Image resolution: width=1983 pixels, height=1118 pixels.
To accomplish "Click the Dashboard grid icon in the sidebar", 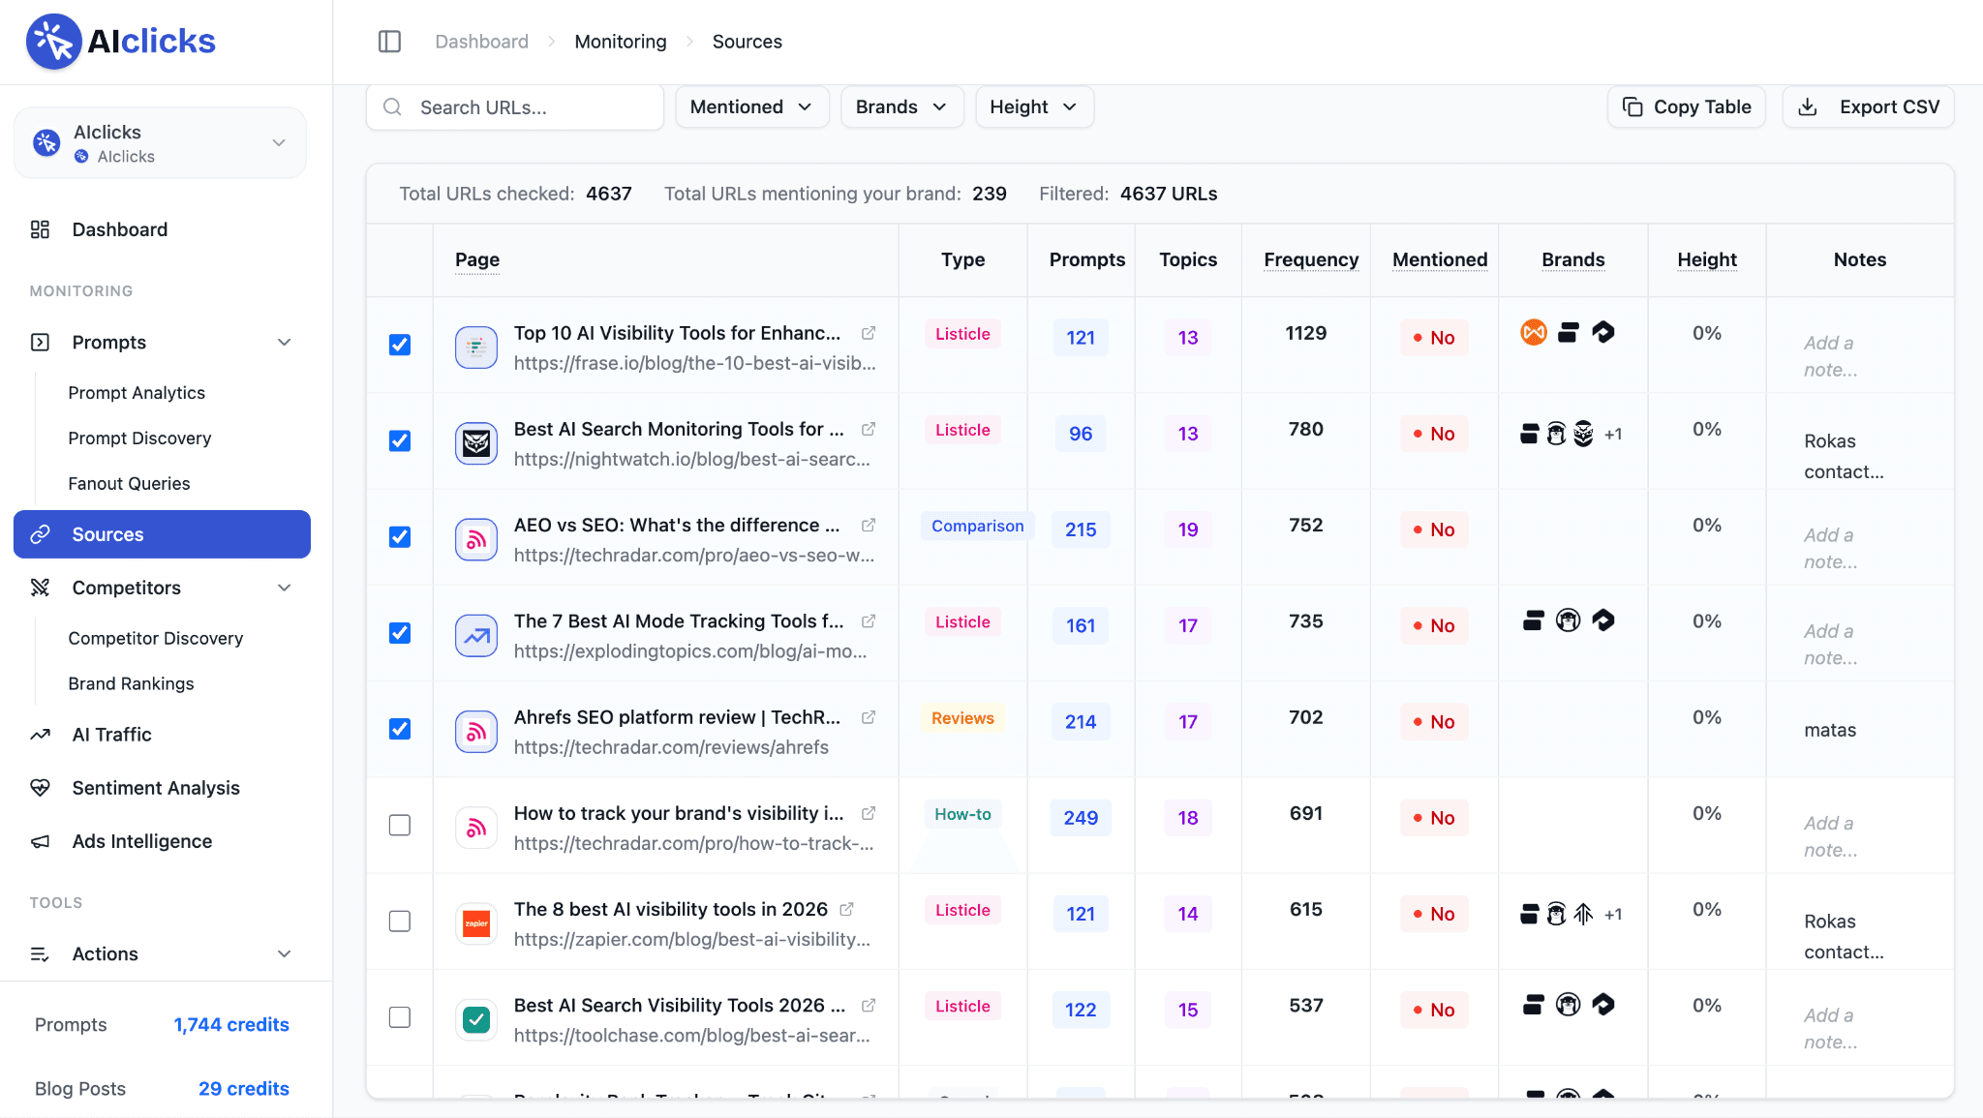I will point(40,229).
